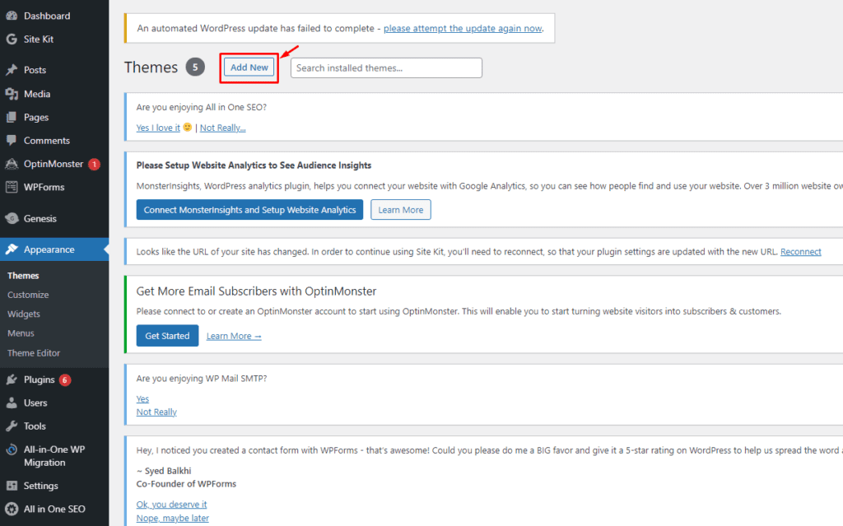Click the Plugins update count badge
The image size is (843, 526).
pyautogui.click(x=65, y=379)
